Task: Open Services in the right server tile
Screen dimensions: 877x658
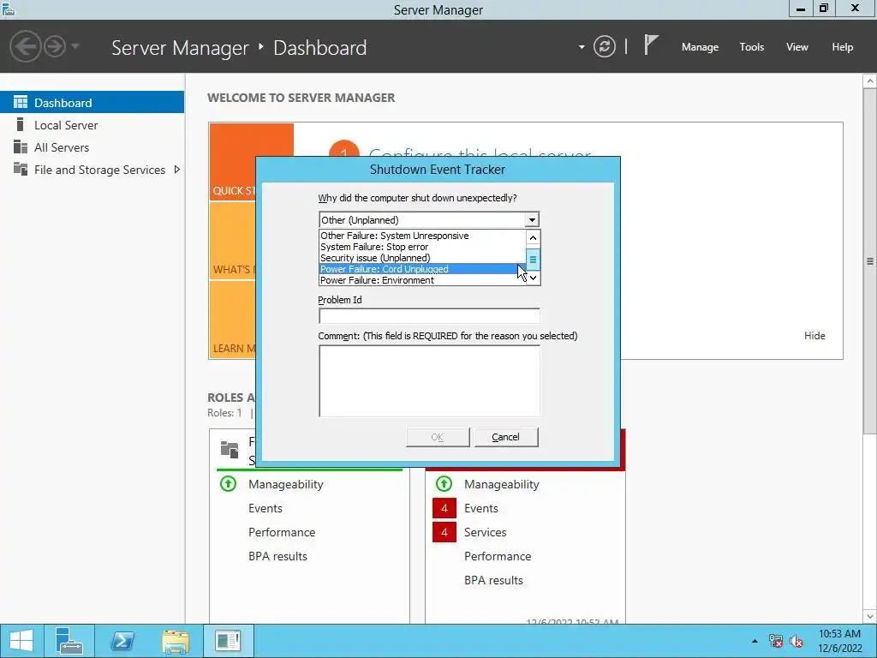Action: [485, 532]
